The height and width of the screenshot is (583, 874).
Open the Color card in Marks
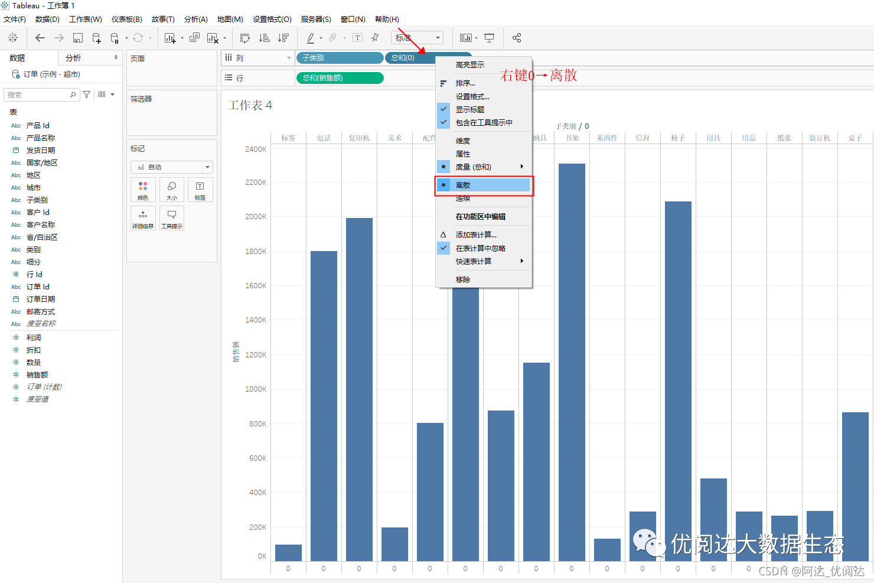(143, 190)
